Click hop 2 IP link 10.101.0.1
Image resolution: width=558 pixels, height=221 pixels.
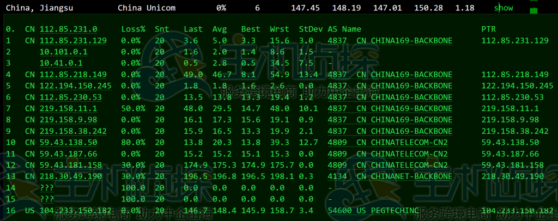pyautogui.click(x=63, y=52)
